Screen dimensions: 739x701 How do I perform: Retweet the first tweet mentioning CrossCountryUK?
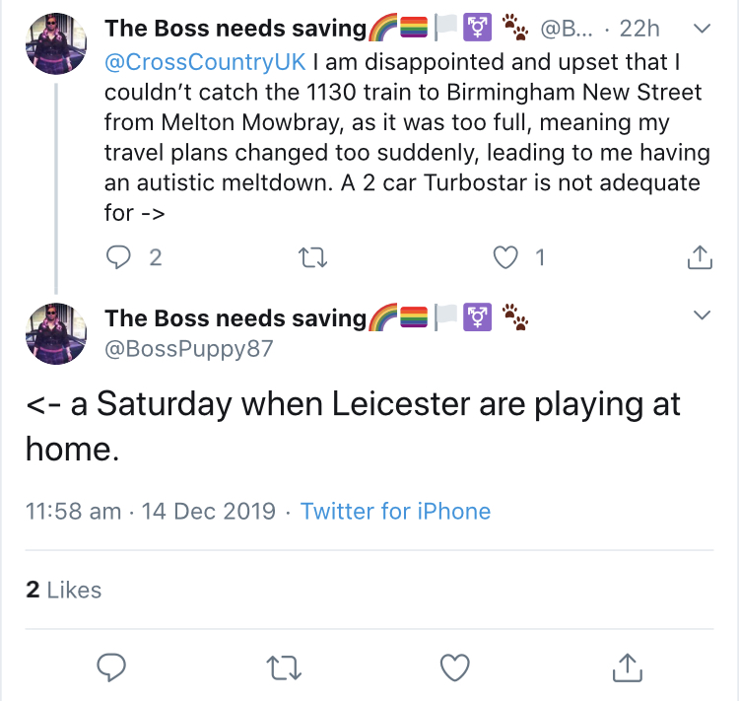pyautogui.click(x=311, y=258)
